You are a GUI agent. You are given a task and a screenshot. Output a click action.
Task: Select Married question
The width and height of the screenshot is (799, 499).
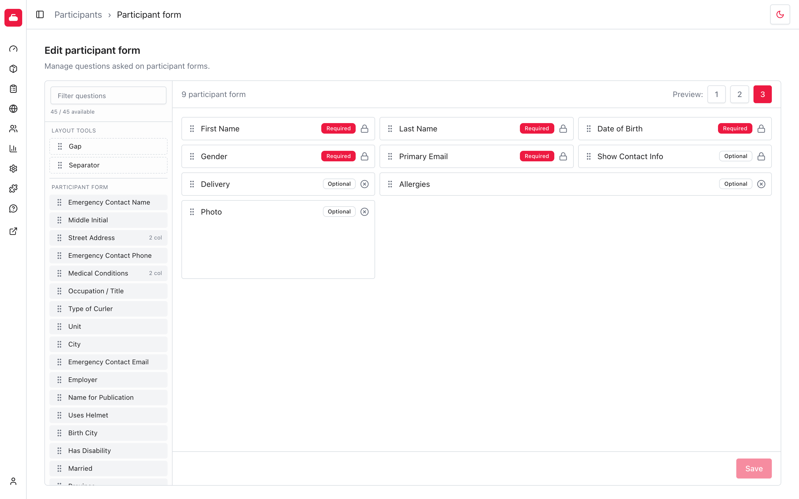[x=108, y=468]
